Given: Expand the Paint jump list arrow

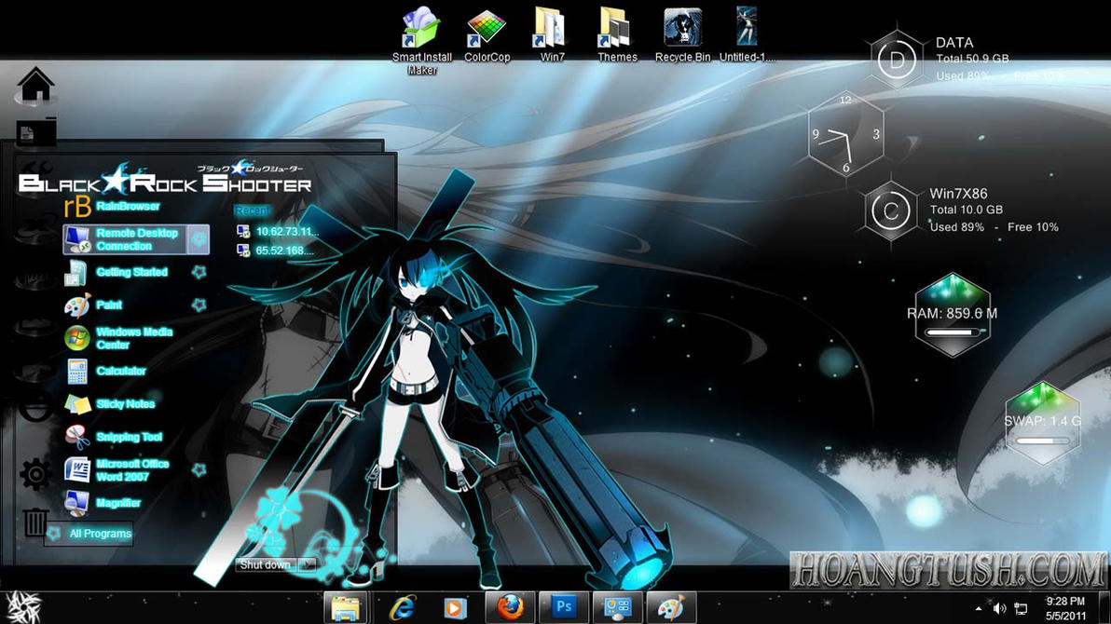Looking at the screenshot, I should pyautogui.click(x=199, y=305).
